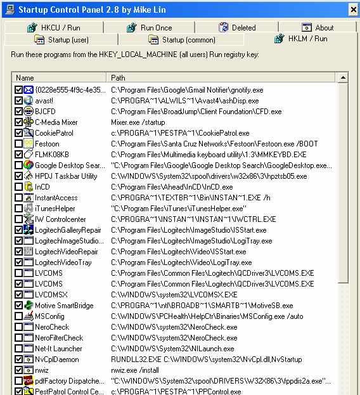Image resolution: width=360 pixels, height=395 pixels.
Task: Sort entries by the Name column header
Action: [59, 78]
